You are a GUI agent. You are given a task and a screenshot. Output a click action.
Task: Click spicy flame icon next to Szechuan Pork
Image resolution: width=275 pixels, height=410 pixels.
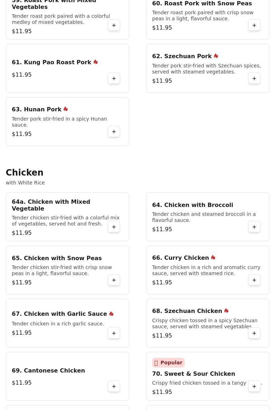(x=216, y=56)
